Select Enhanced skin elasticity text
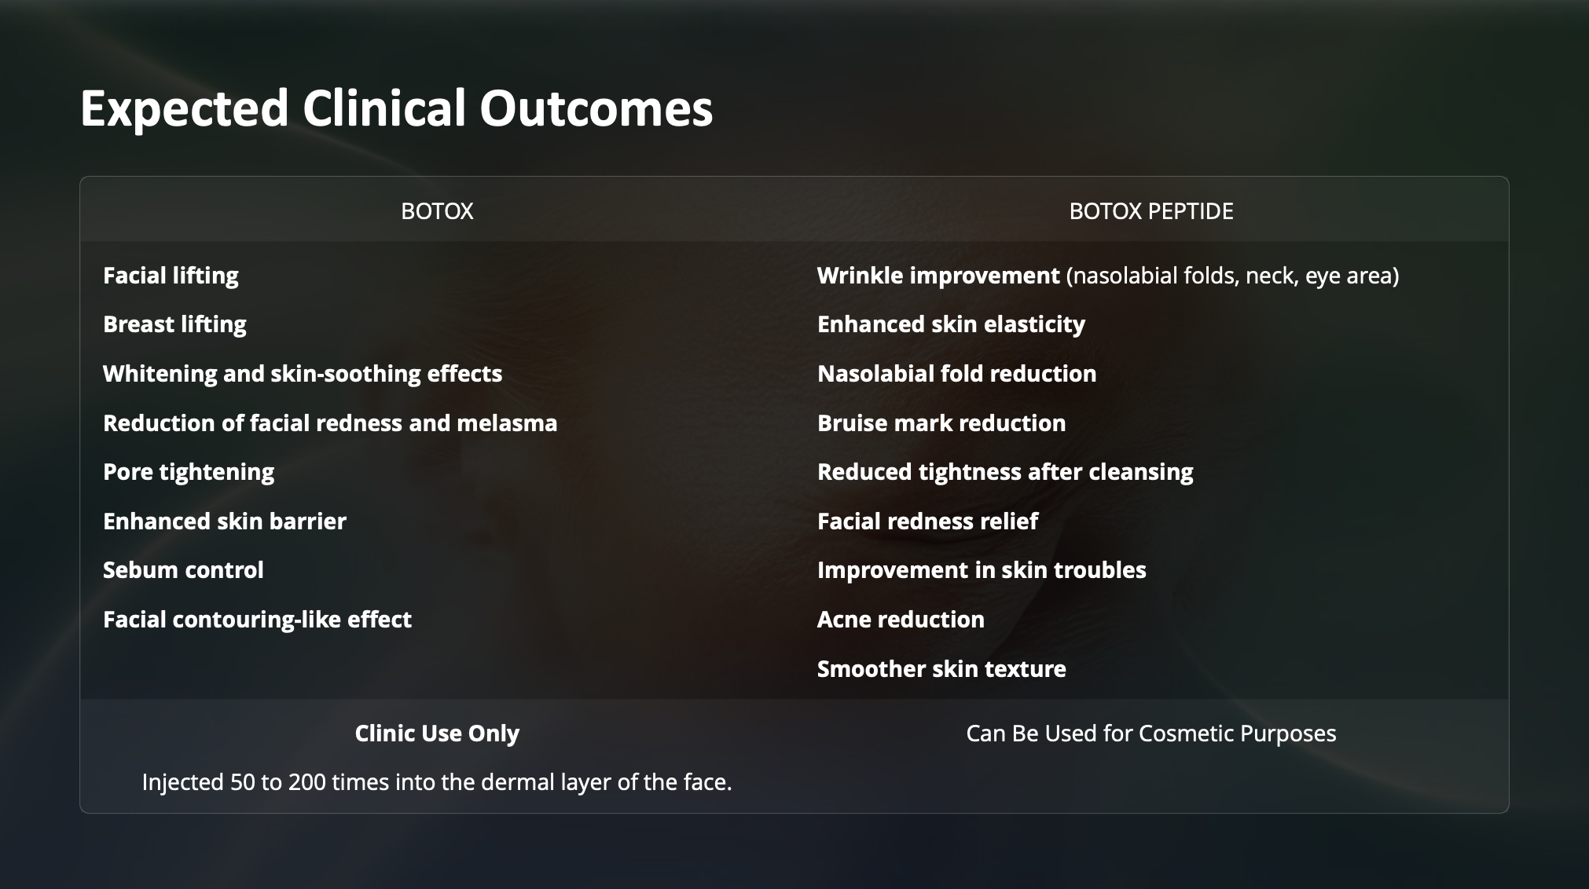This screenshot has height=889, width=1589. [951, 324]
